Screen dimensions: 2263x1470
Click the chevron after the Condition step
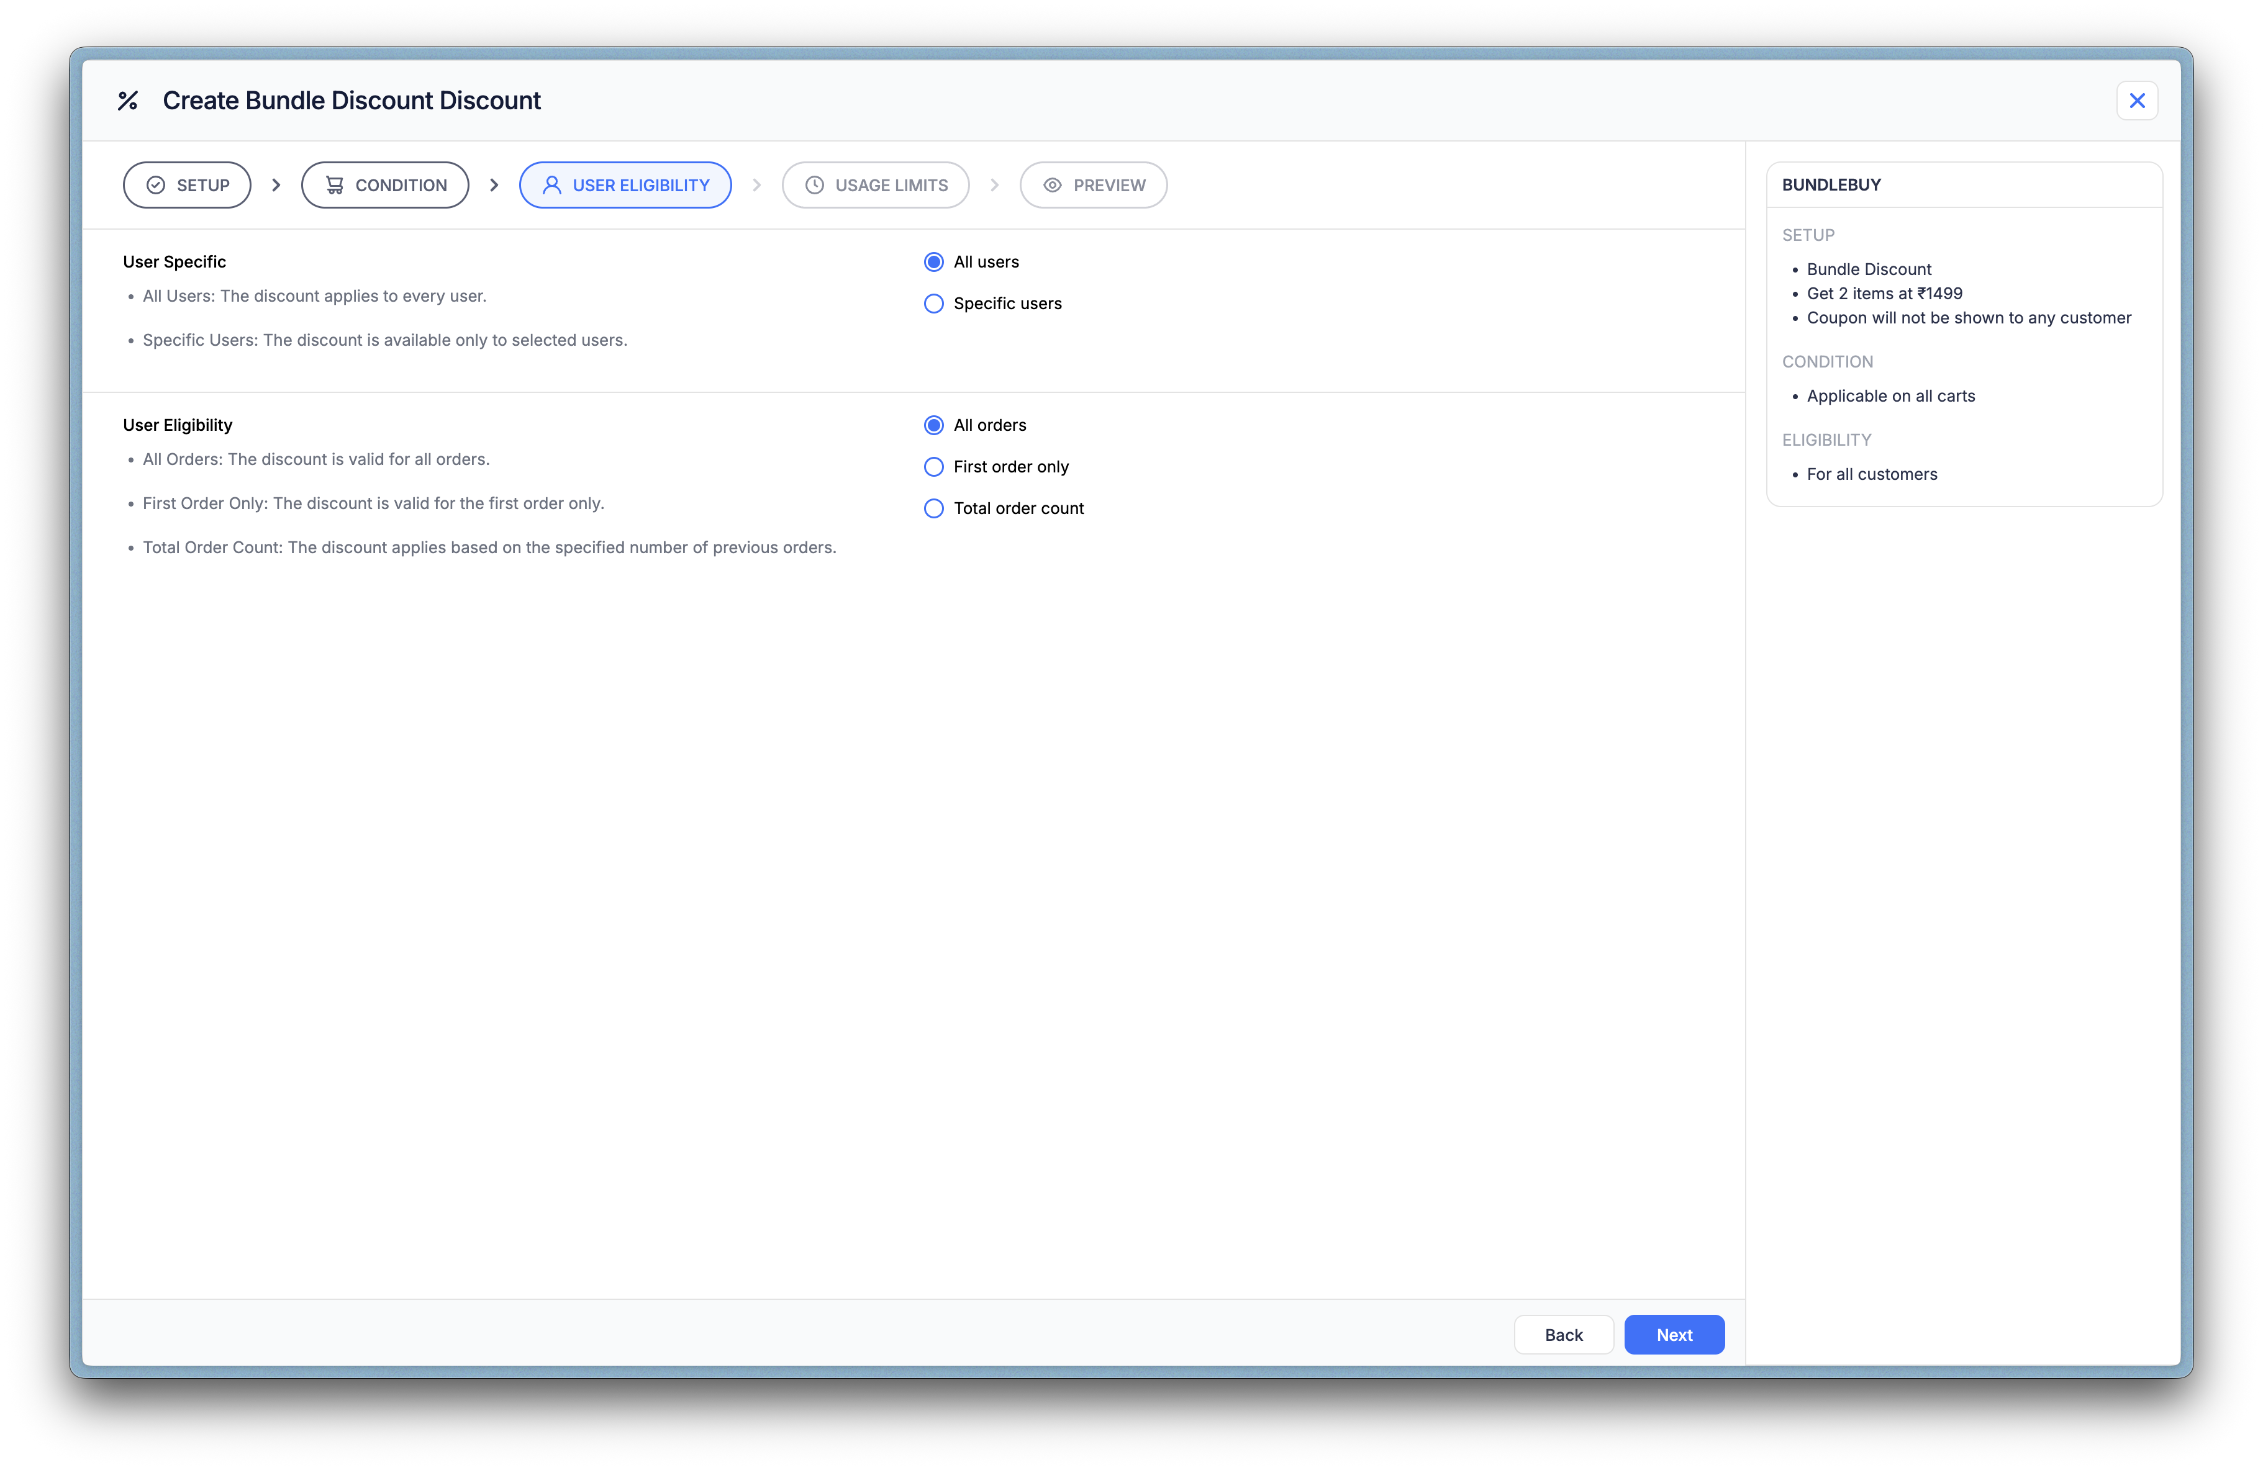pos(494,185)
